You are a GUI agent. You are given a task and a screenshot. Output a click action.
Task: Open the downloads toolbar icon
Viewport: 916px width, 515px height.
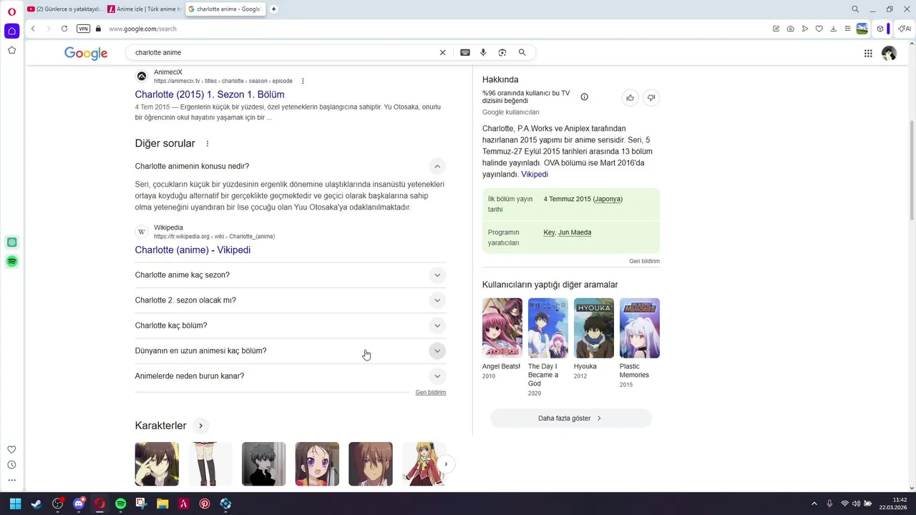833,29
